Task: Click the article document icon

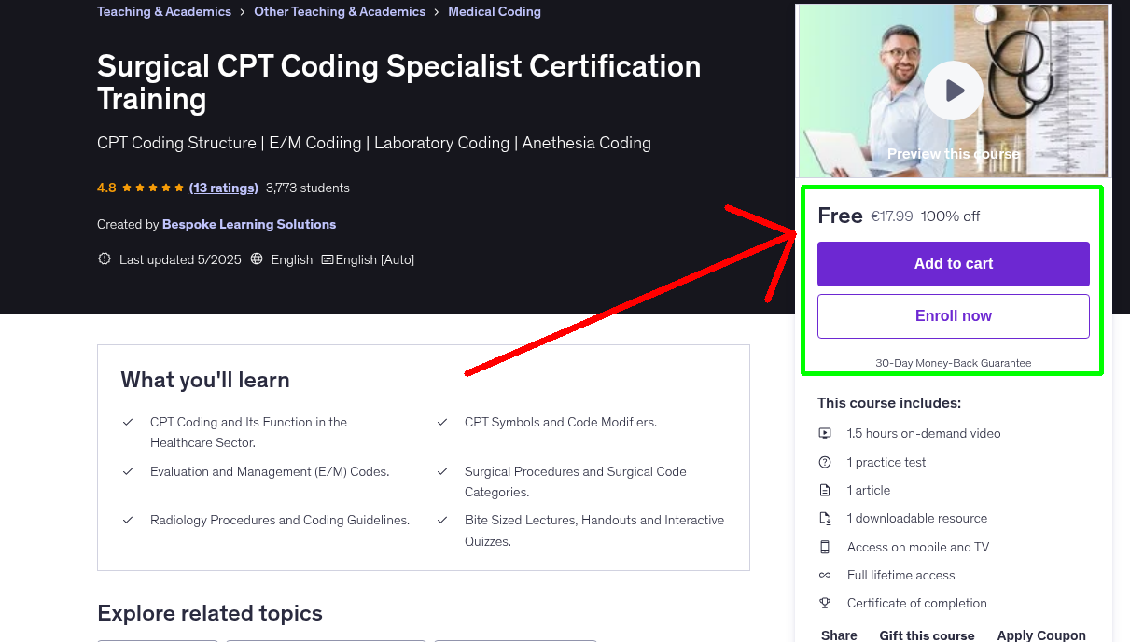Action: point(825,490)
